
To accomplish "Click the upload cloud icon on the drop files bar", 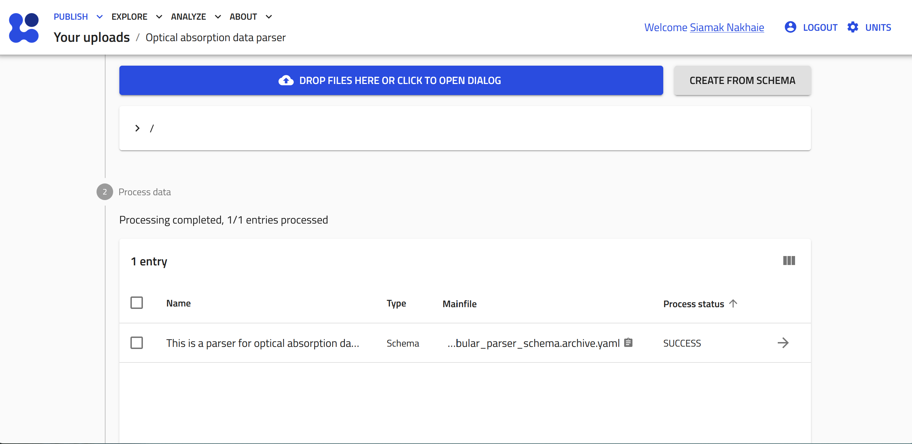I will (285, 80).
